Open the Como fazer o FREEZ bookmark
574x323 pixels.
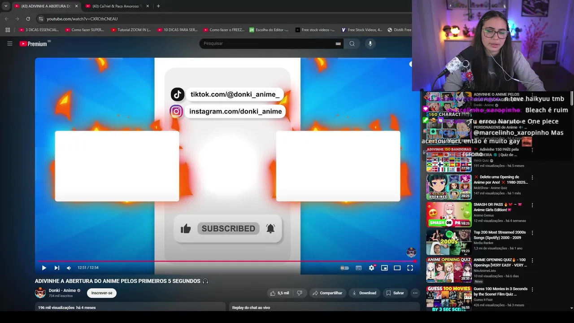point(224,30)
